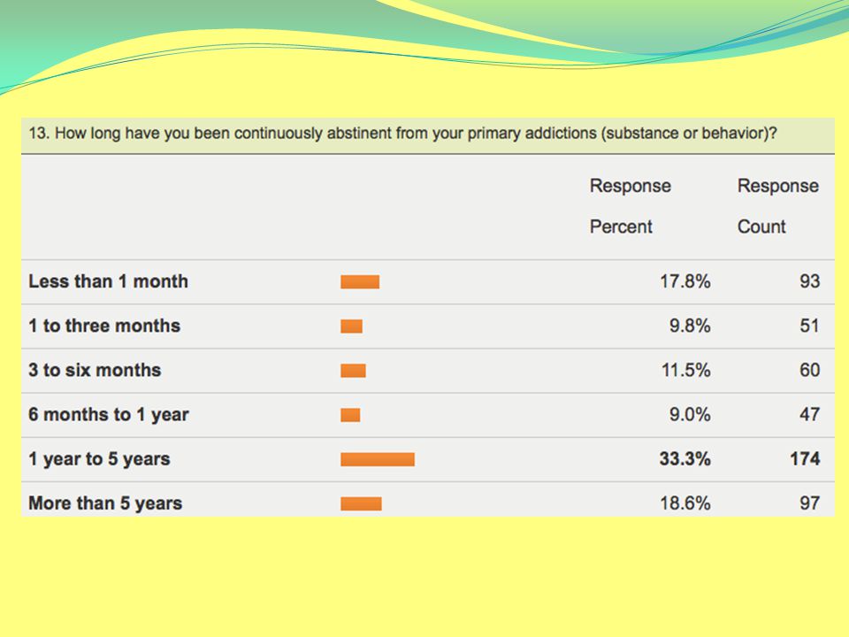Click the orange bar for More than 5 years
This screenshot has width=849, height=637.
(361, 503)
